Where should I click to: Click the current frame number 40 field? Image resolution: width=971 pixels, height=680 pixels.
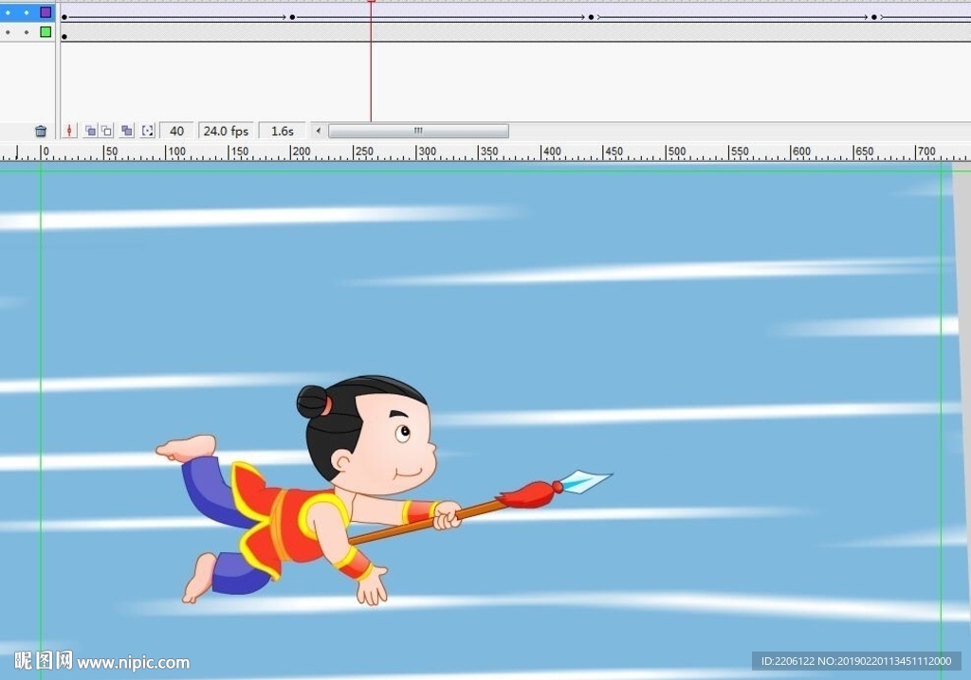click(176, 132)
